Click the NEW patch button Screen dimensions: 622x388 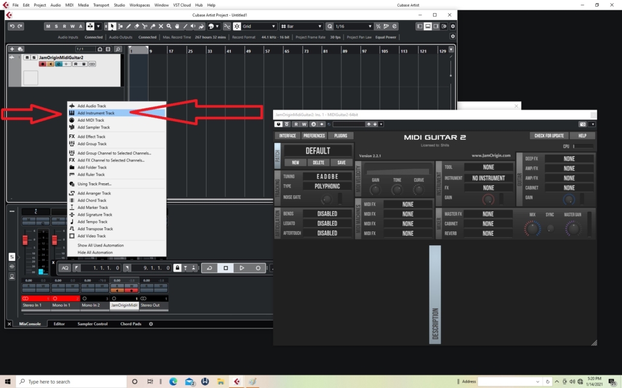click(295, 163)
